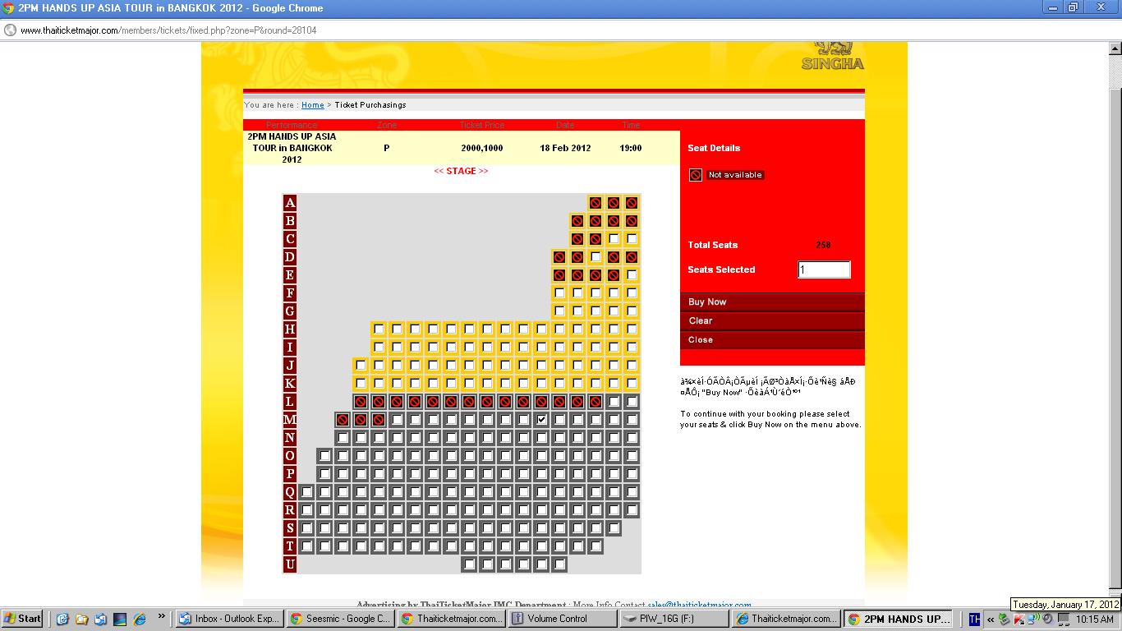Check the rightmost seat in row L
The width and height of the screenshot is (1122, 631).
point(632,402)
